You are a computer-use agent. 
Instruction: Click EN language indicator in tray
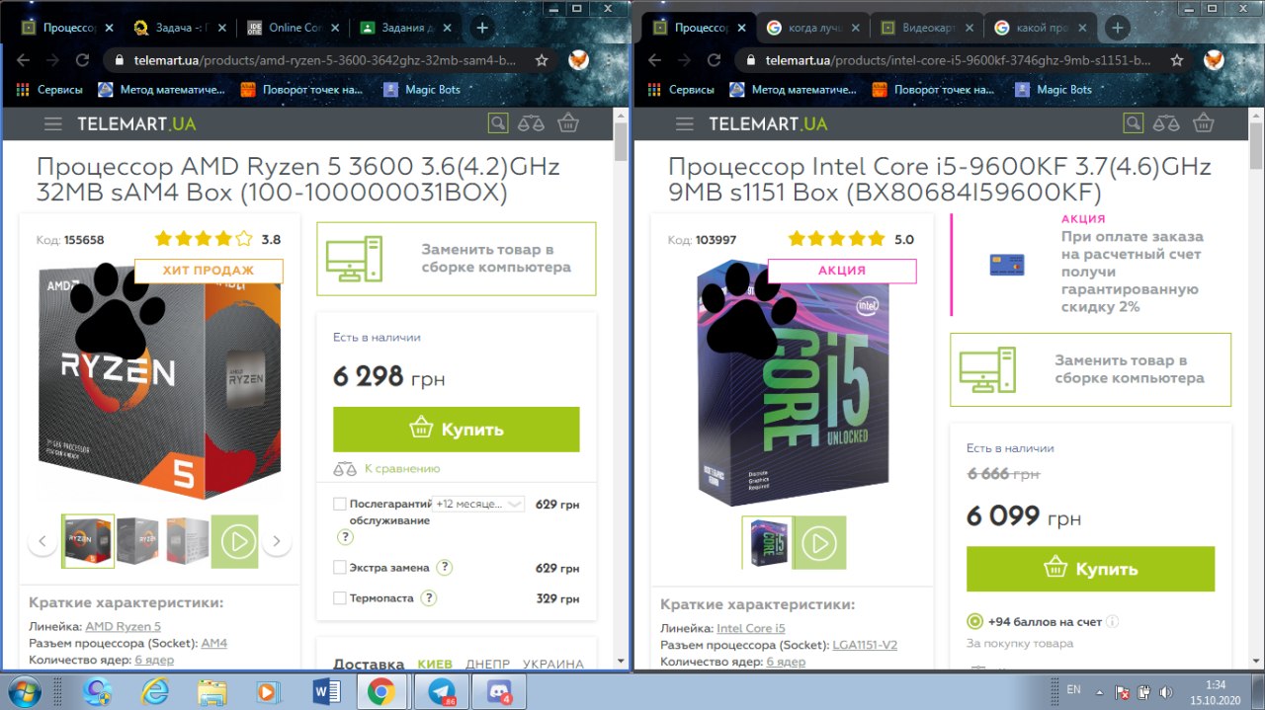[1074, 689]
